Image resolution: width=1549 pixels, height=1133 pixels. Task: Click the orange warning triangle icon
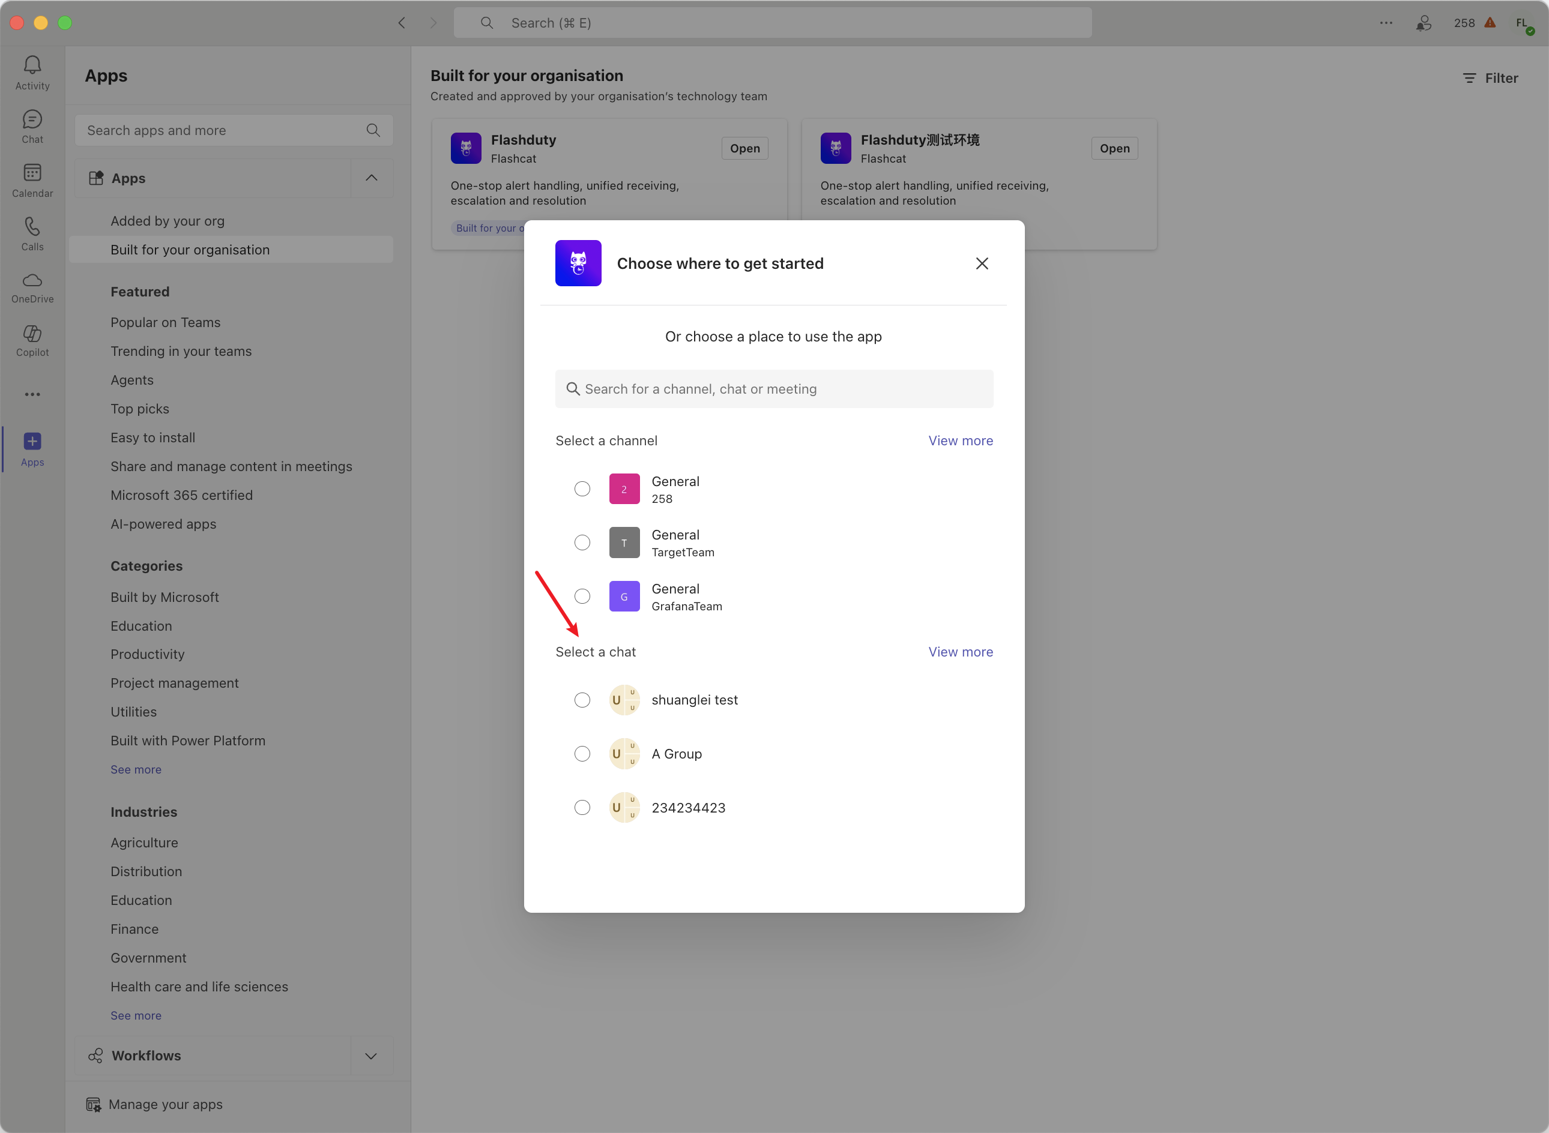pyautogui.click(x=1490, y=23)
